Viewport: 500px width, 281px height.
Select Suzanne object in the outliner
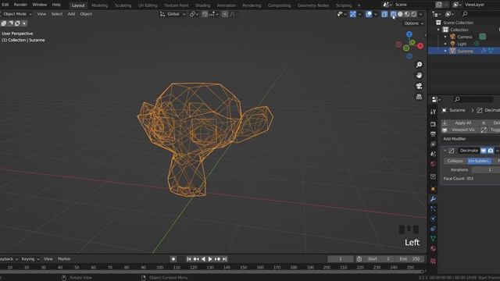pyautogui.click(x=465, y=51)
